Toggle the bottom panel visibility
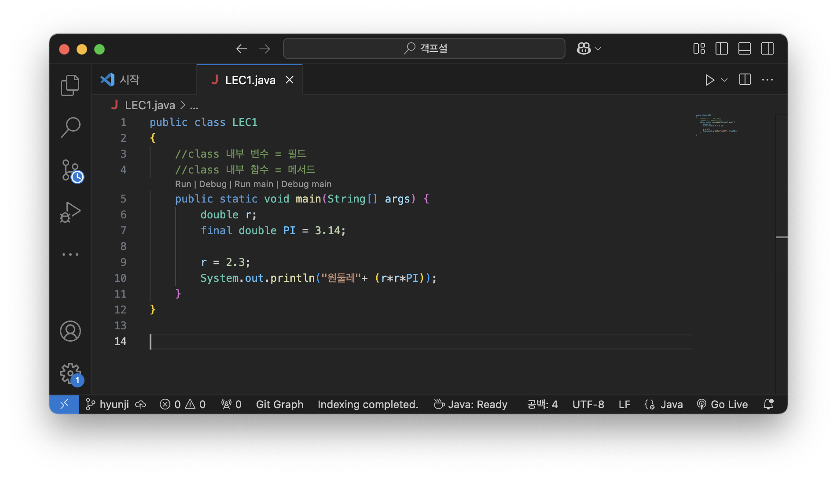This screenshot has height=479, width=837. (x=744, y=48)
